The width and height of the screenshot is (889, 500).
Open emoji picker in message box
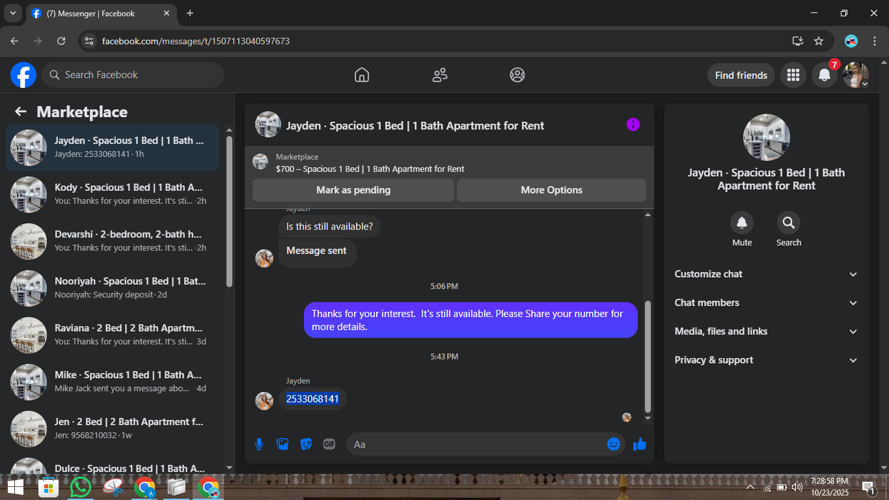tap(614, 444)
